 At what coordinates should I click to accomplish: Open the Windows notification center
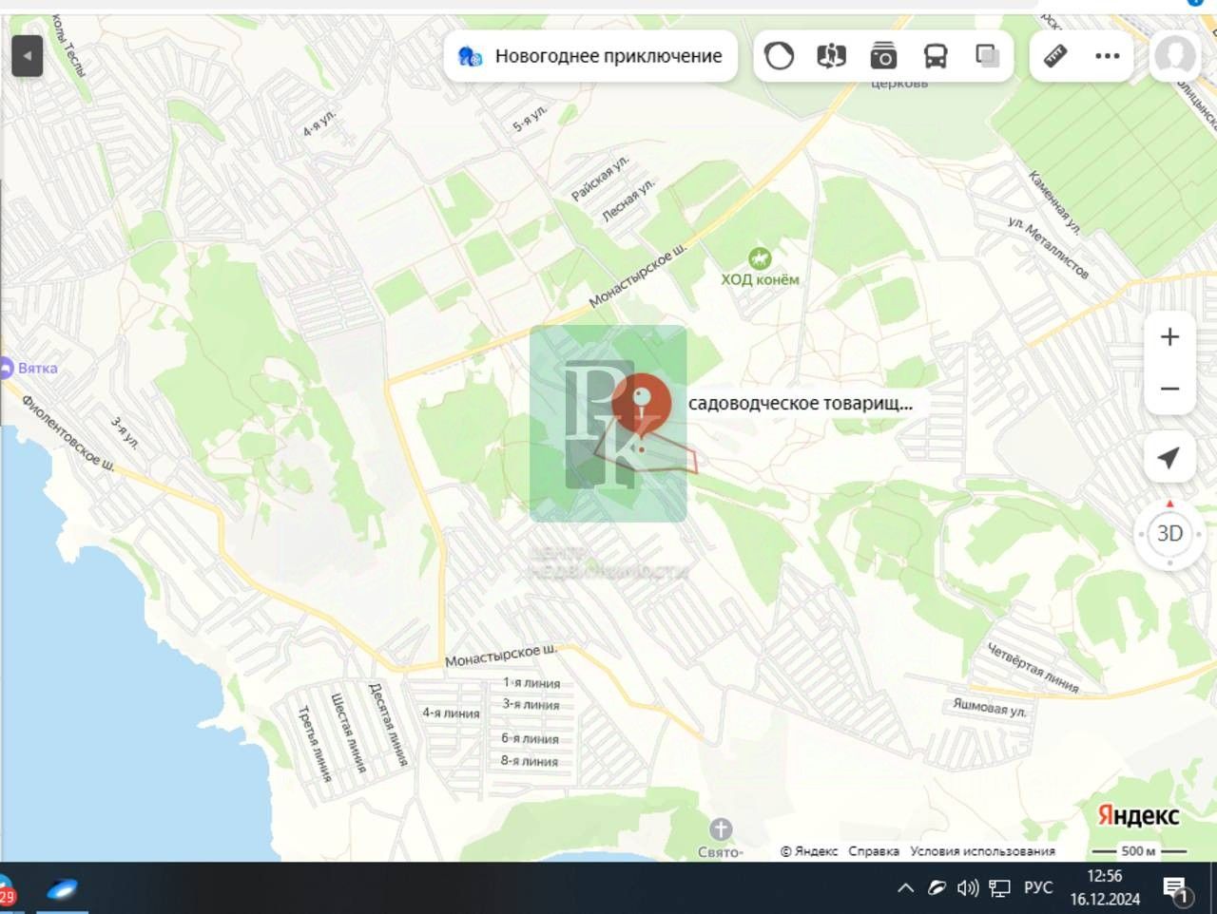click(1176, 889)
